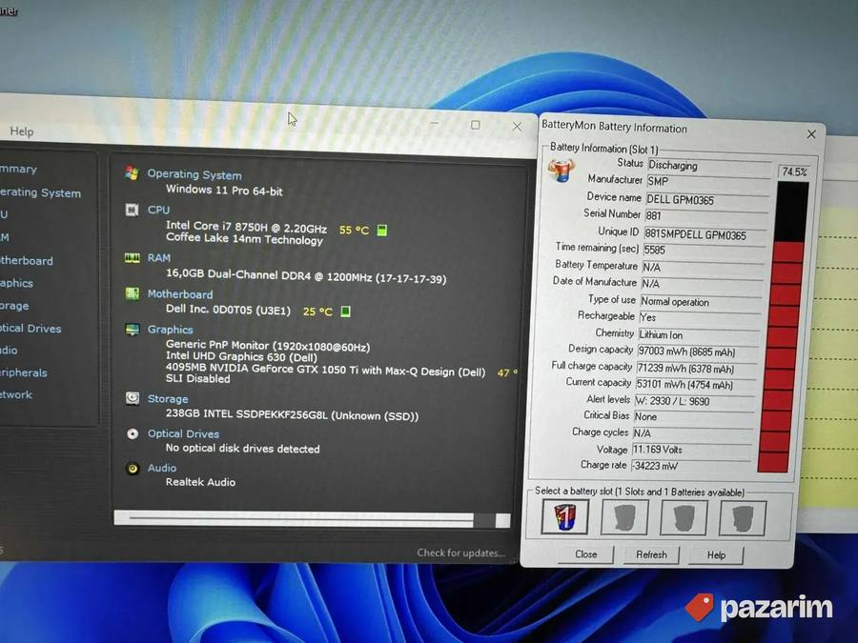Select Motherboard in Speccy sidebar
This screenshot has height=643, width=858.
tap(27, 260)
